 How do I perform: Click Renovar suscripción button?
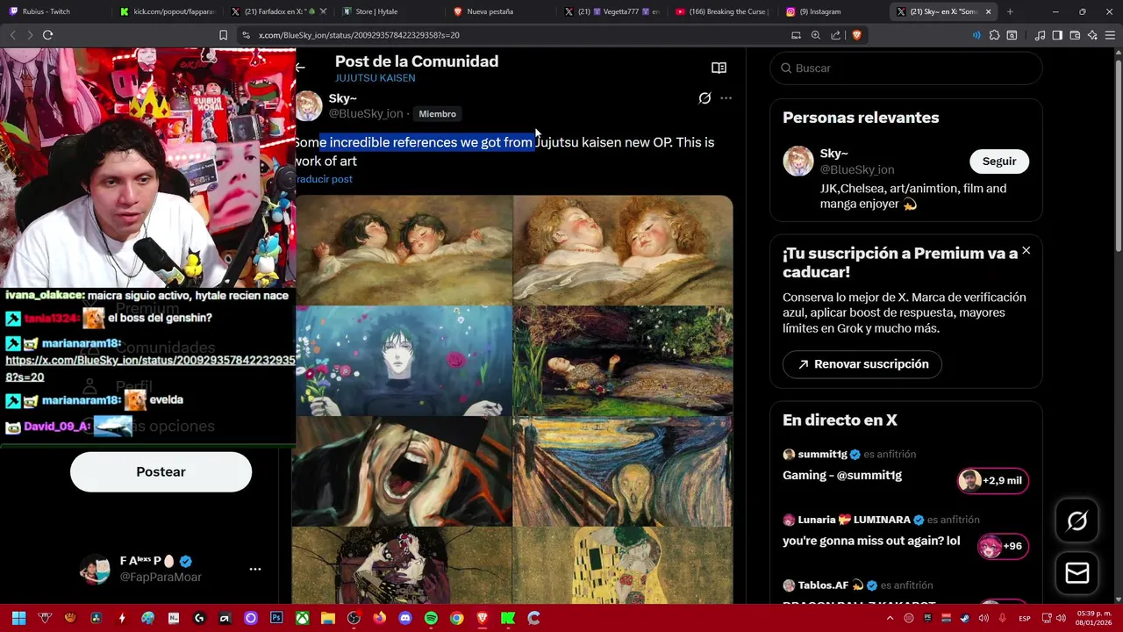[x=862, y=364]
